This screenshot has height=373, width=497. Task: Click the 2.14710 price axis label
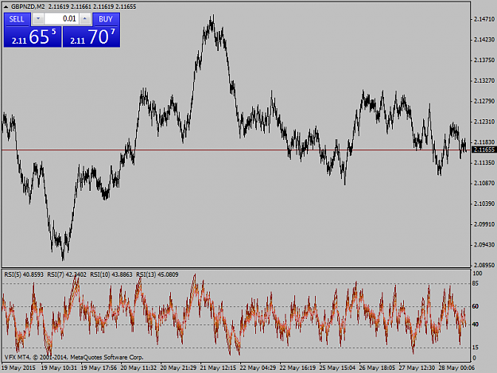pyautogui.click(x=484, y=19)
